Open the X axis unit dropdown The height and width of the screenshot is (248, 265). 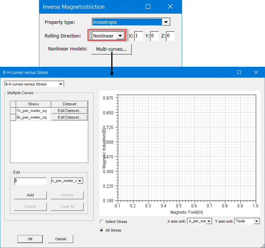pyautogui.click(x=200, y=221)
